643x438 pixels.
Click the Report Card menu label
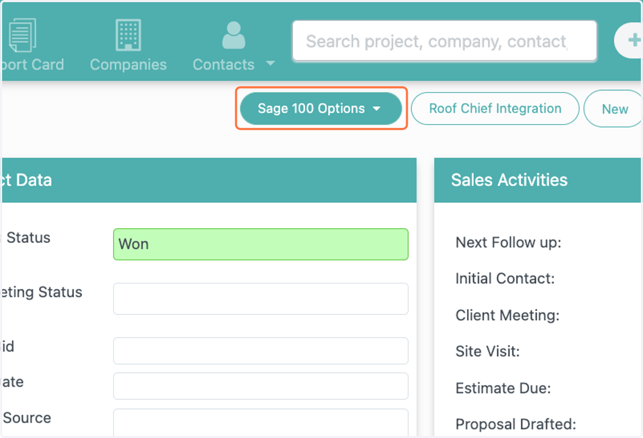coord(32,65)
